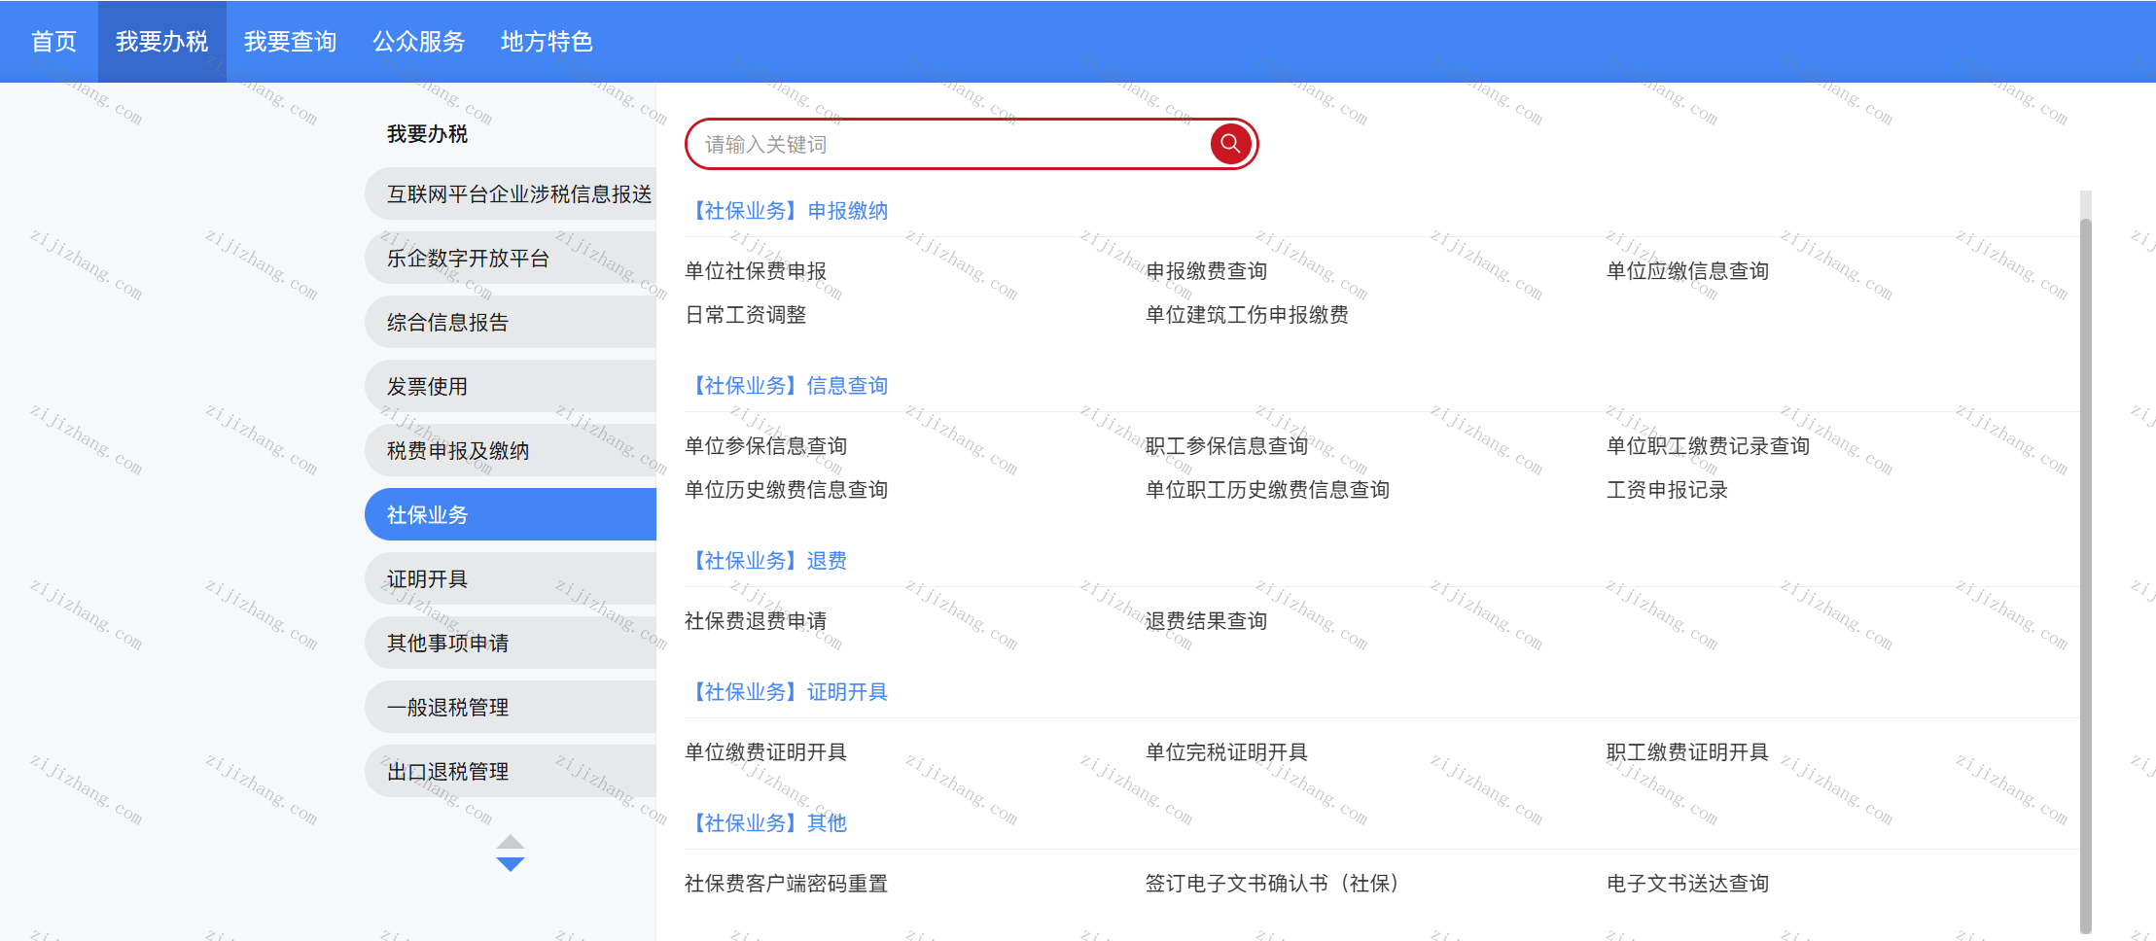Image resolution: width=2156 pixels, height=941 pixels.
Task: Open 单位参保信息查询 link
Action: 766,446
